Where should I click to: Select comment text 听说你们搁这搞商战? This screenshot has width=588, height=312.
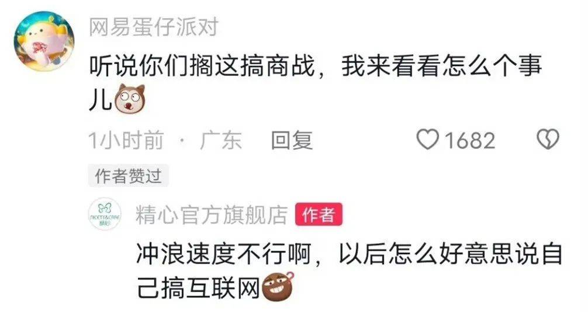[x=202, y=66]
